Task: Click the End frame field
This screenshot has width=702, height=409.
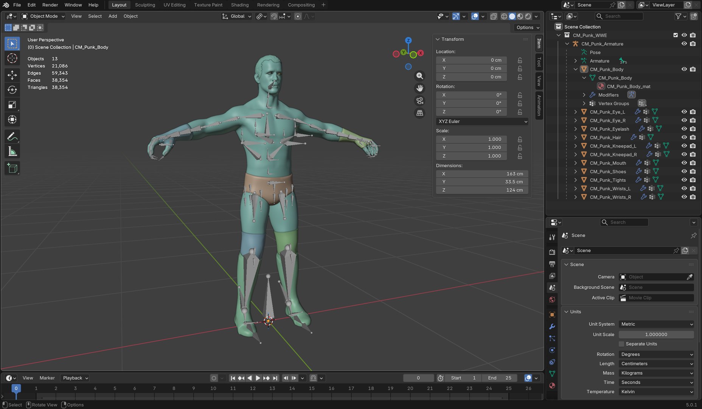Action: click(500, 378)
